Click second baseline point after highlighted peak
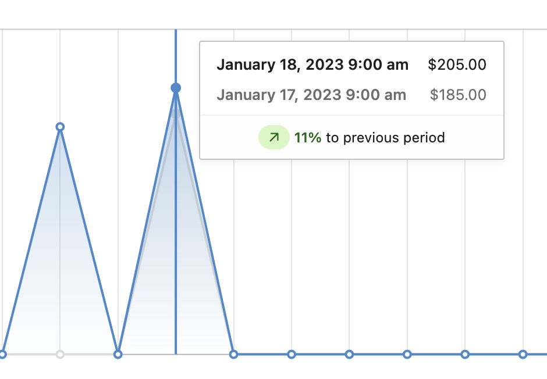 pos(292,355)
